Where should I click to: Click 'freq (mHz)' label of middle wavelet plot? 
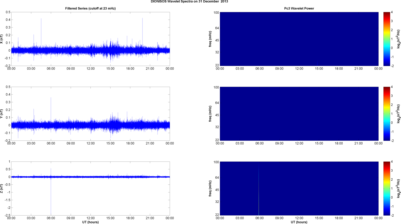tap(210, 114)
